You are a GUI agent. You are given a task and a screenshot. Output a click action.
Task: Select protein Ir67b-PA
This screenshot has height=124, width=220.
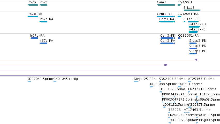34,38
